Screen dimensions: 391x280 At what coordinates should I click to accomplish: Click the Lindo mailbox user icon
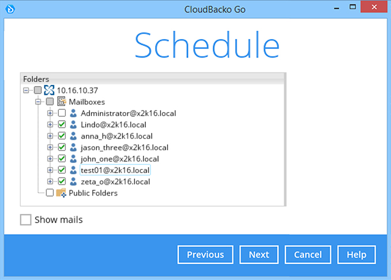(x=73, y=125)
